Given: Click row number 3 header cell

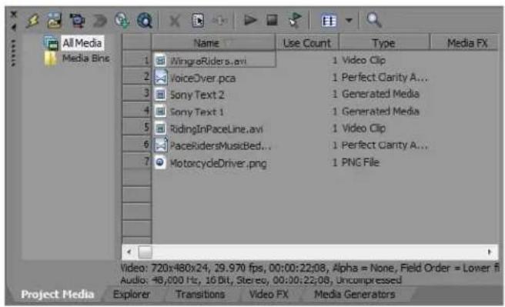Looking at the screenshot, I should [x=137, y=94].
